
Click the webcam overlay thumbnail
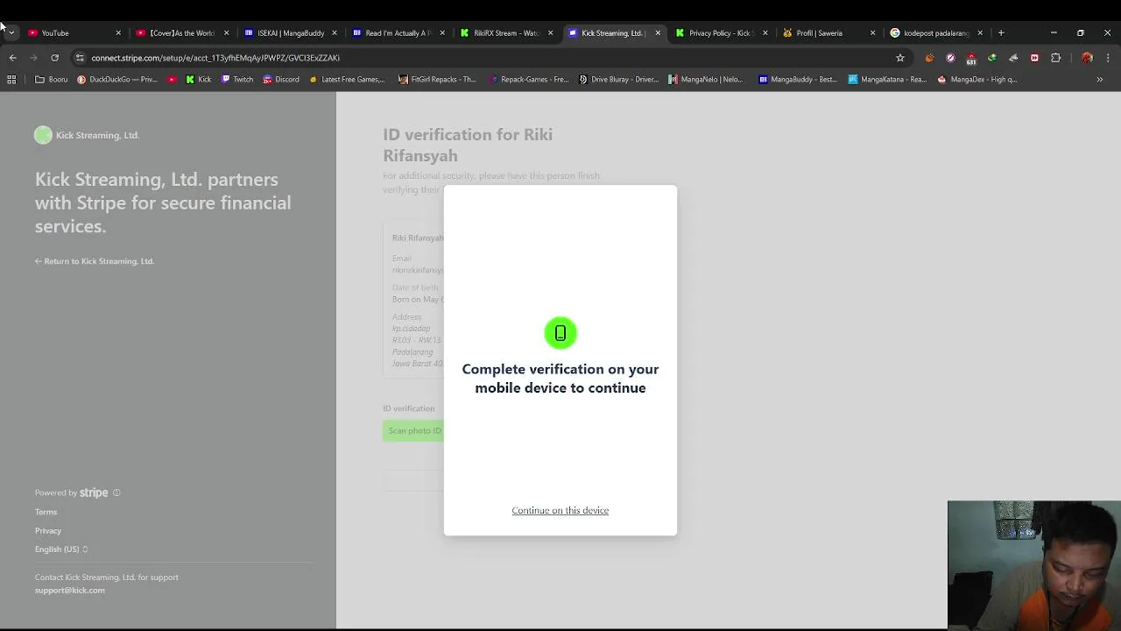[x=1034, y=565]
